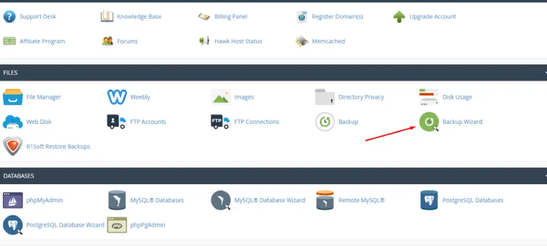Viewport: 547px width, 246px height.
Task: Open the MySQL Databases dolphin icon
Action: (117, 200)
